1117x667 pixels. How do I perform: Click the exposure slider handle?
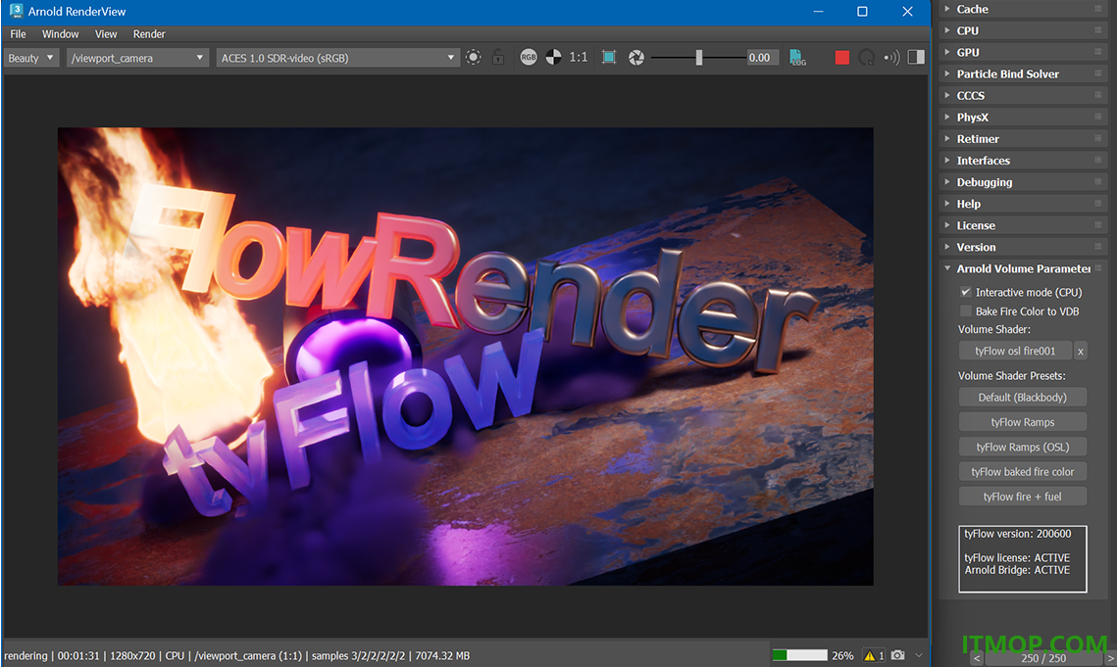pos(699,58)
